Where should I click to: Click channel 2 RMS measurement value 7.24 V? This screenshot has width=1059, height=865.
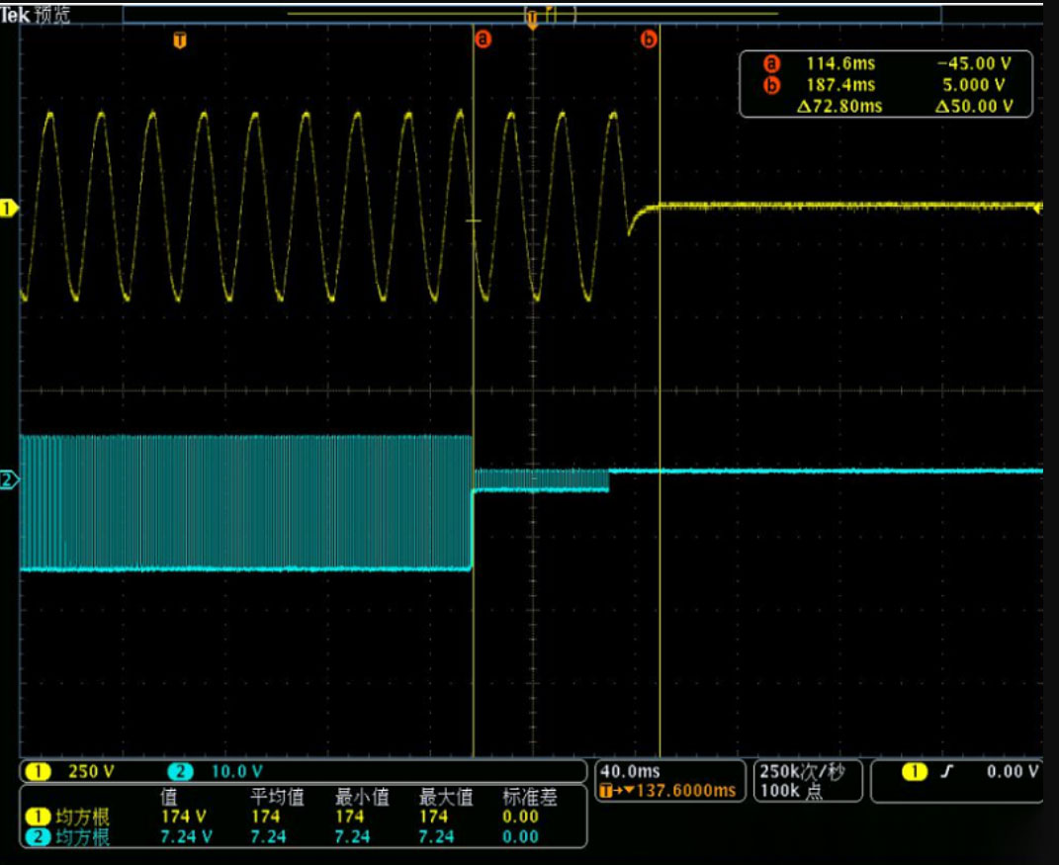point(186,837)
